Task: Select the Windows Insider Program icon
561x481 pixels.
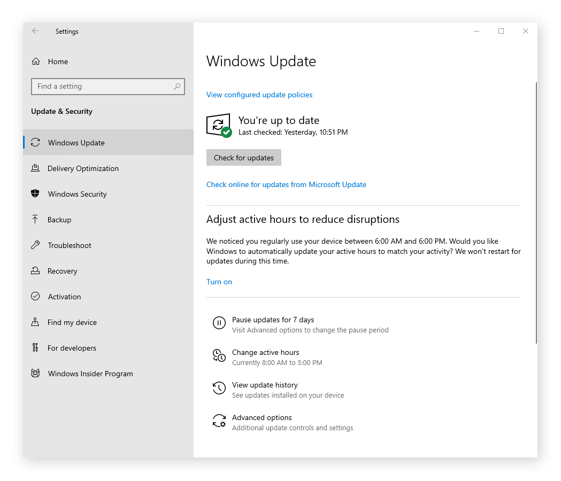Action: tap(35, 374)
